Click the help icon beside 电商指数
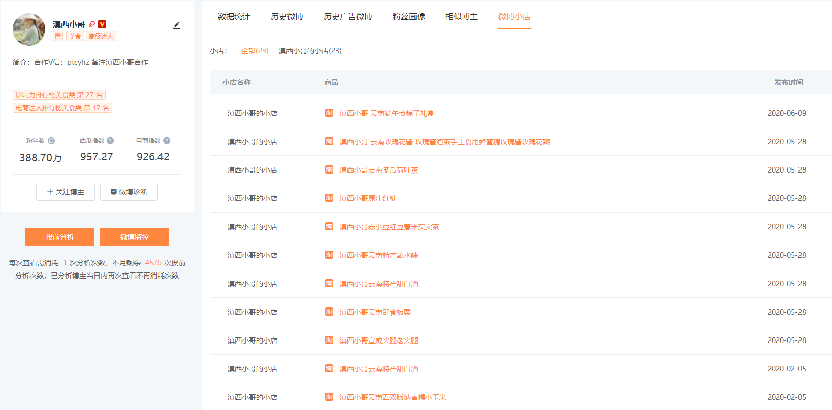Image resolution: width=832 pixels, height=410 pixels. tap(167, 141)
